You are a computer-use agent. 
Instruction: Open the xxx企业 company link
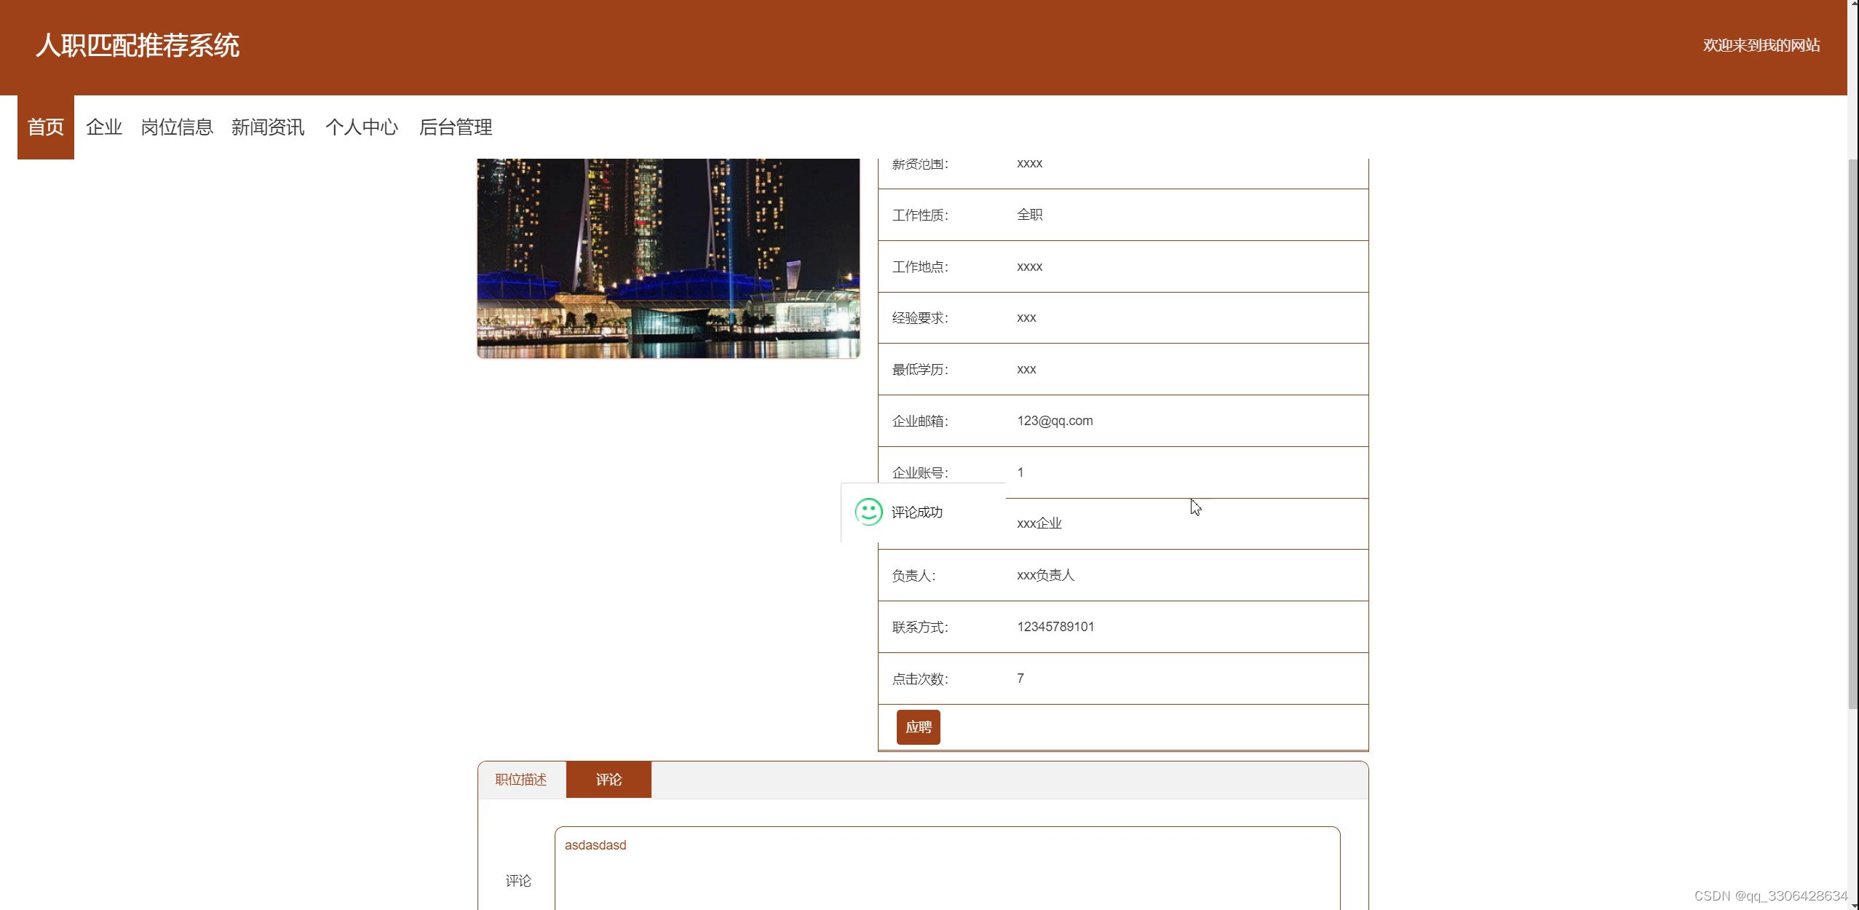(1038, 522)
